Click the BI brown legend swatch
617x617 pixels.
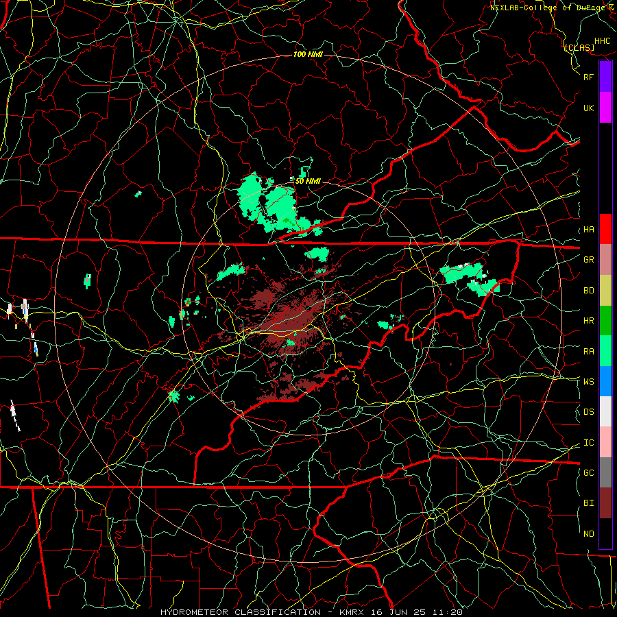(x=605, y=503)
